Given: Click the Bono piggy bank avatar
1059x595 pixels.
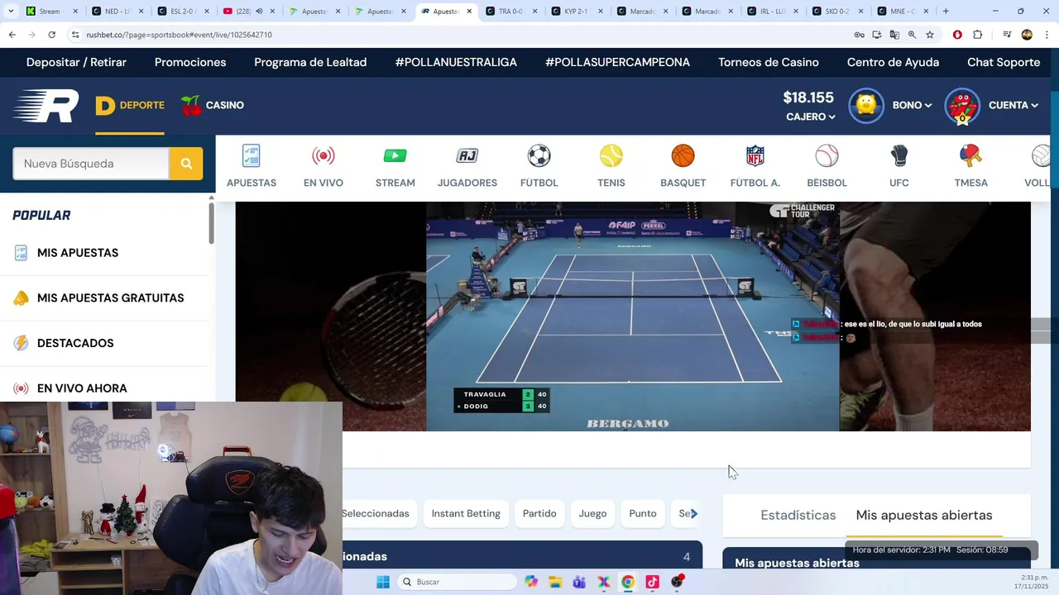Looking at the screenshot, I should [x=866, y=106].
